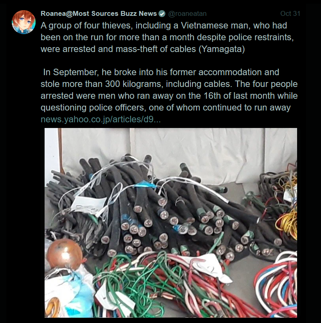Click the yellow wire coil in the photo
Image resolution: width=321 pixels, height=323 pixels.
[x=287, y=225]
